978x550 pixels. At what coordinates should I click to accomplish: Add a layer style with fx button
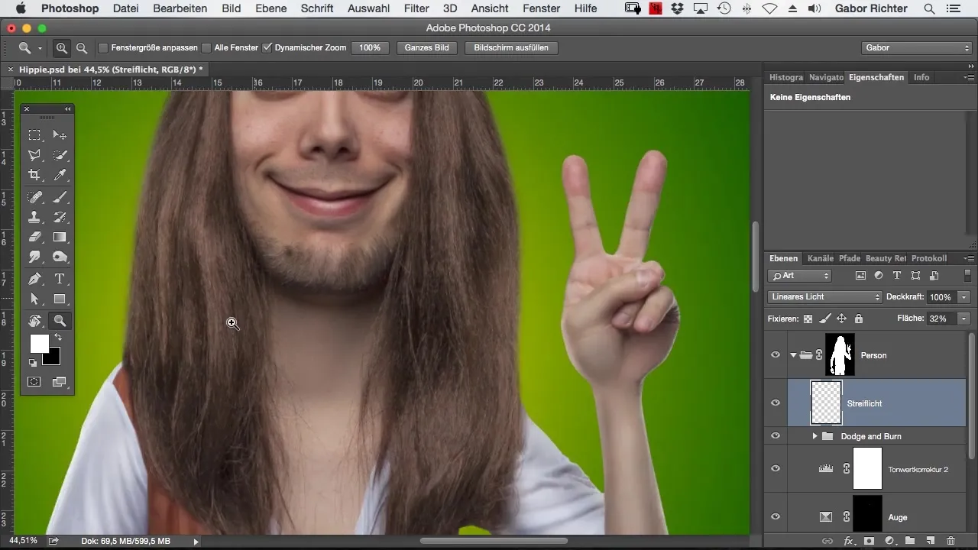click(x=848, y=541)
